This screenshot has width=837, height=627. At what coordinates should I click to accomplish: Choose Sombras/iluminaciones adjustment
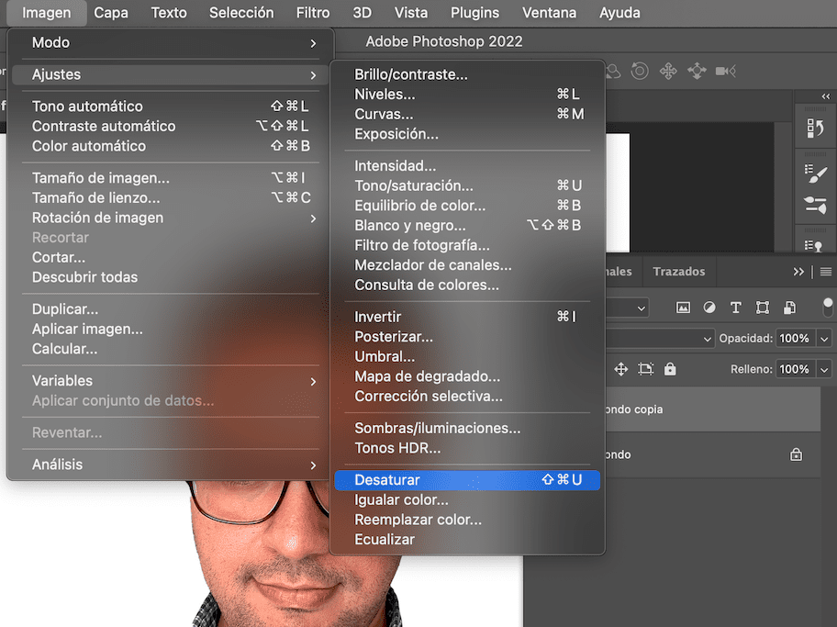[467, 429]
